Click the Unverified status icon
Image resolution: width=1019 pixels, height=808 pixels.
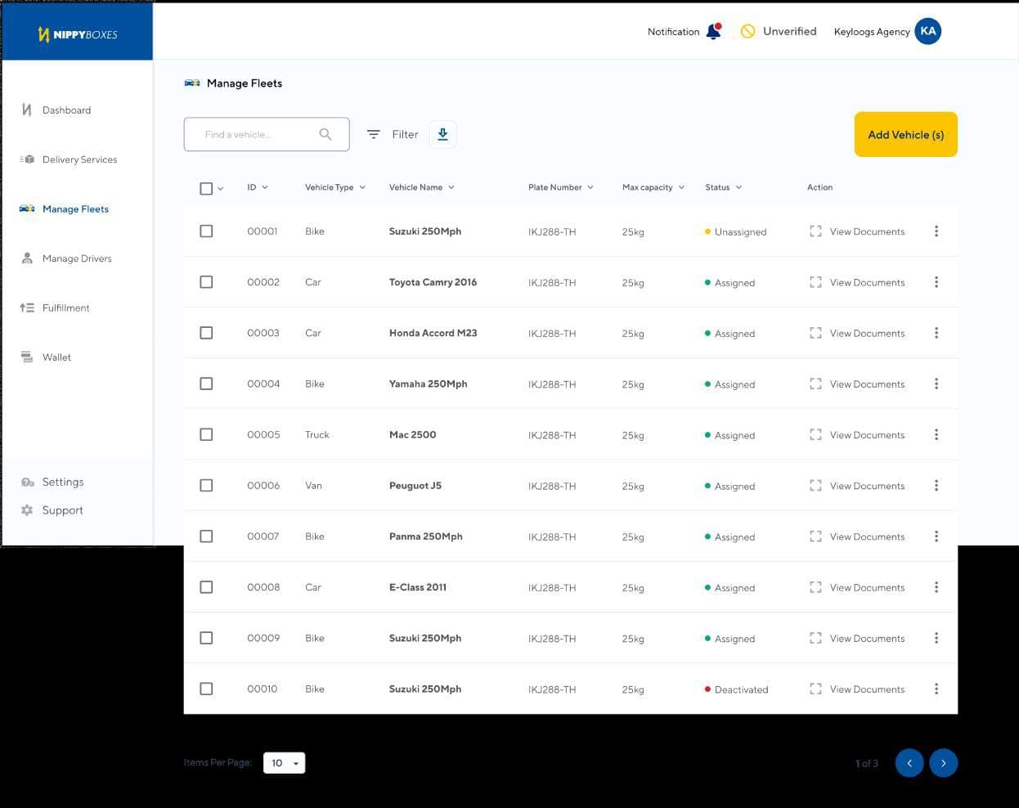[x=747, y=31]
